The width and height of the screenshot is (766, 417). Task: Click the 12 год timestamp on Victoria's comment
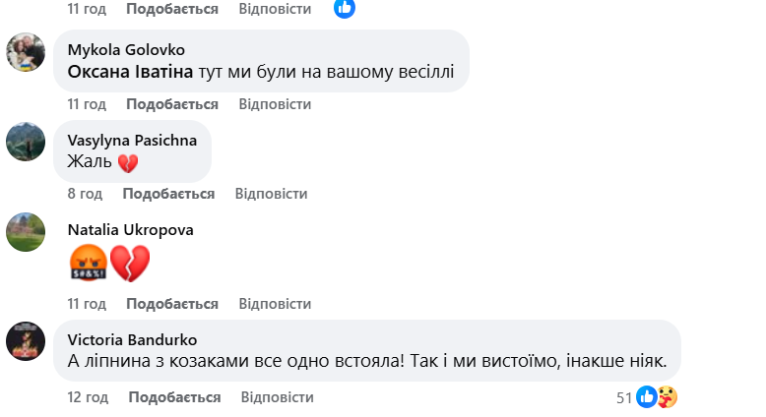[88, 397]
